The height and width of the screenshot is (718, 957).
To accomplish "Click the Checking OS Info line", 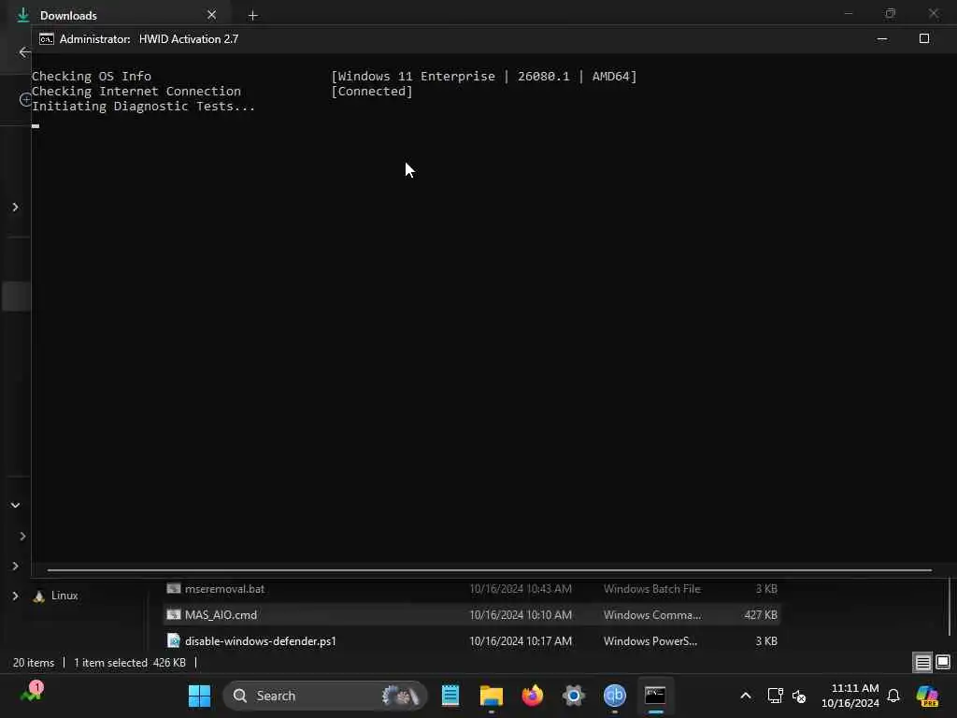I will (x=92, y=77).
